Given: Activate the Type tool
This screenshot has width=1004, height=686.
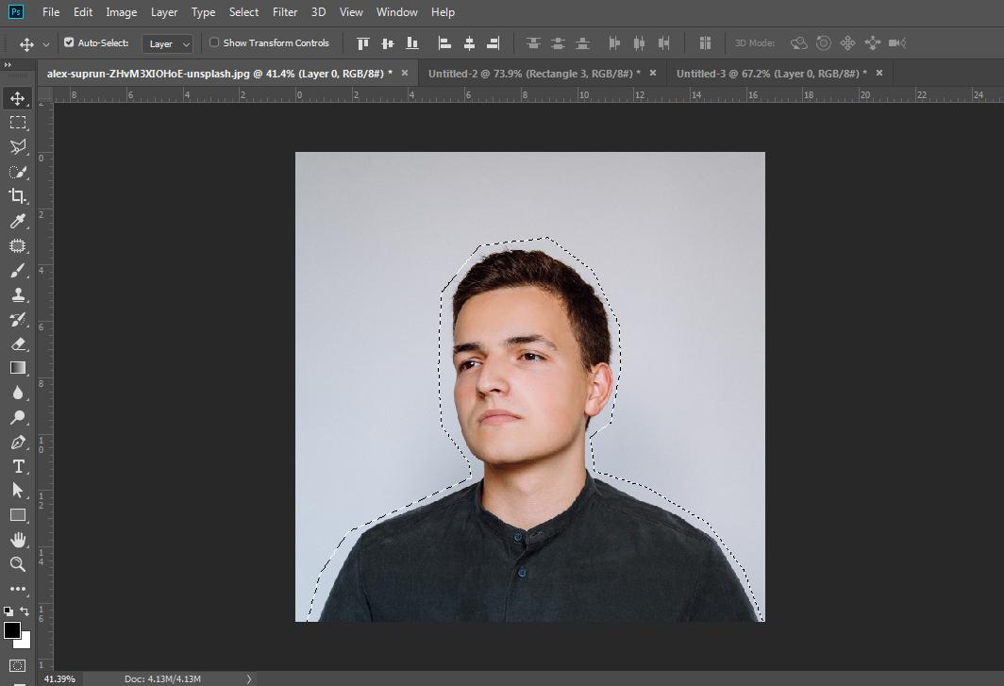Looking at the screenshot, I should 19,466.
